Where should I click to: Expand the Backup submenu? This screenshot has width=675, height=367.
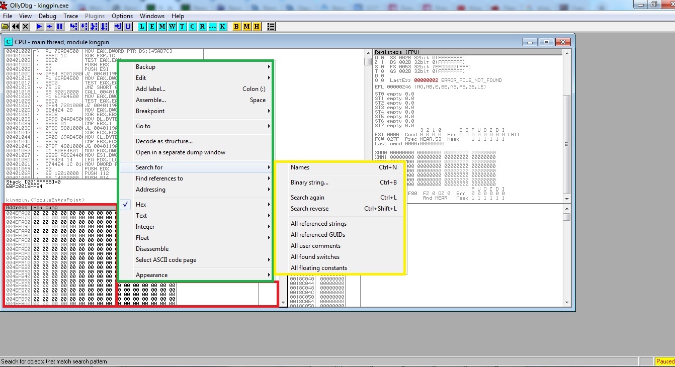(x=196, y=67)
